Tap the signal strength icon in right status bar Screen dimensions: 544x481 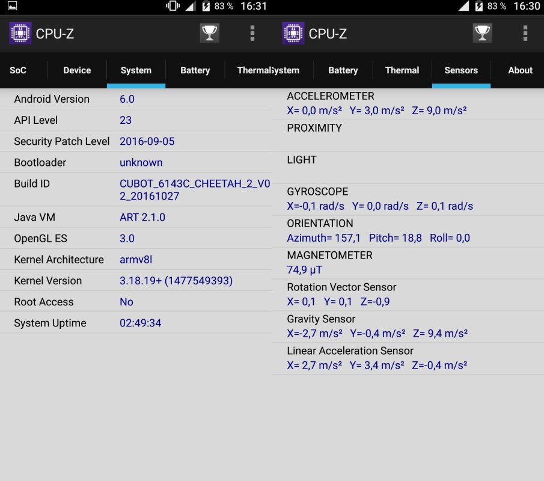(x=464, y=6)
